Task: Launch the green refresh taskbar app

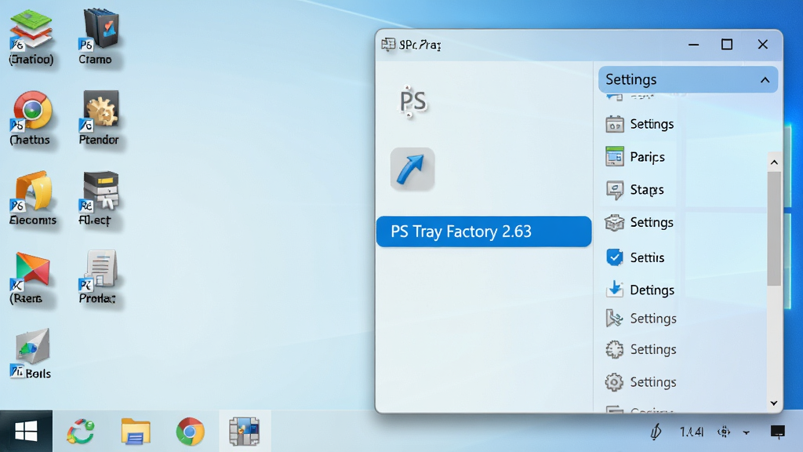Action: coord(81,431)
